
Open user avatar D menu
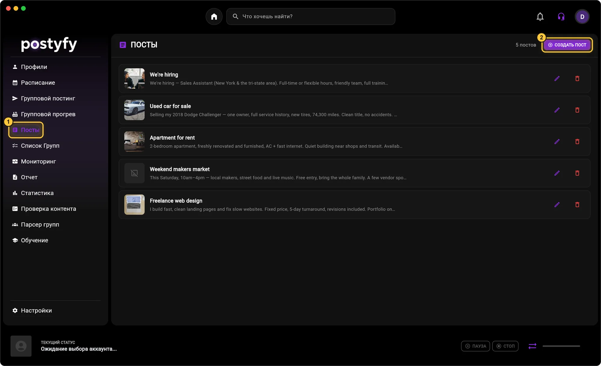582,17
